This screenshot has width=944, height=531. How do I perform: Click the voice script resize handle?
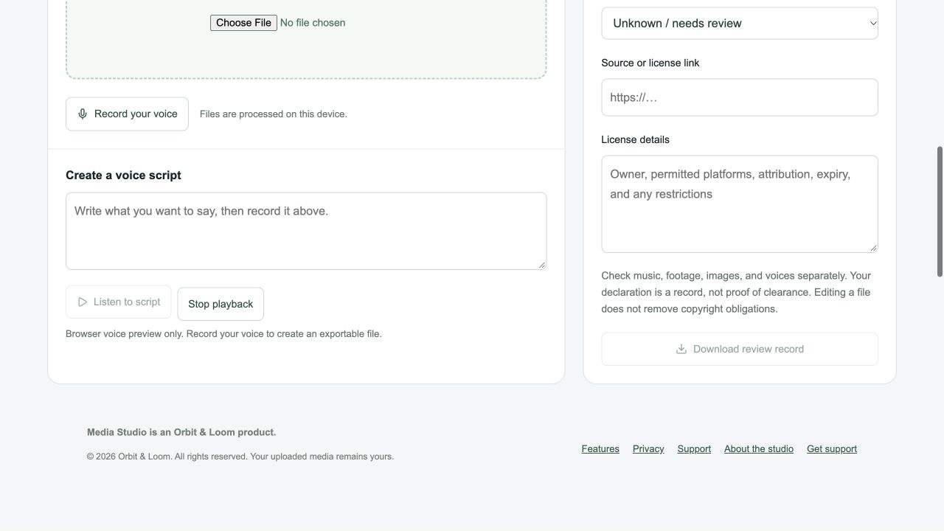point(541,265)
